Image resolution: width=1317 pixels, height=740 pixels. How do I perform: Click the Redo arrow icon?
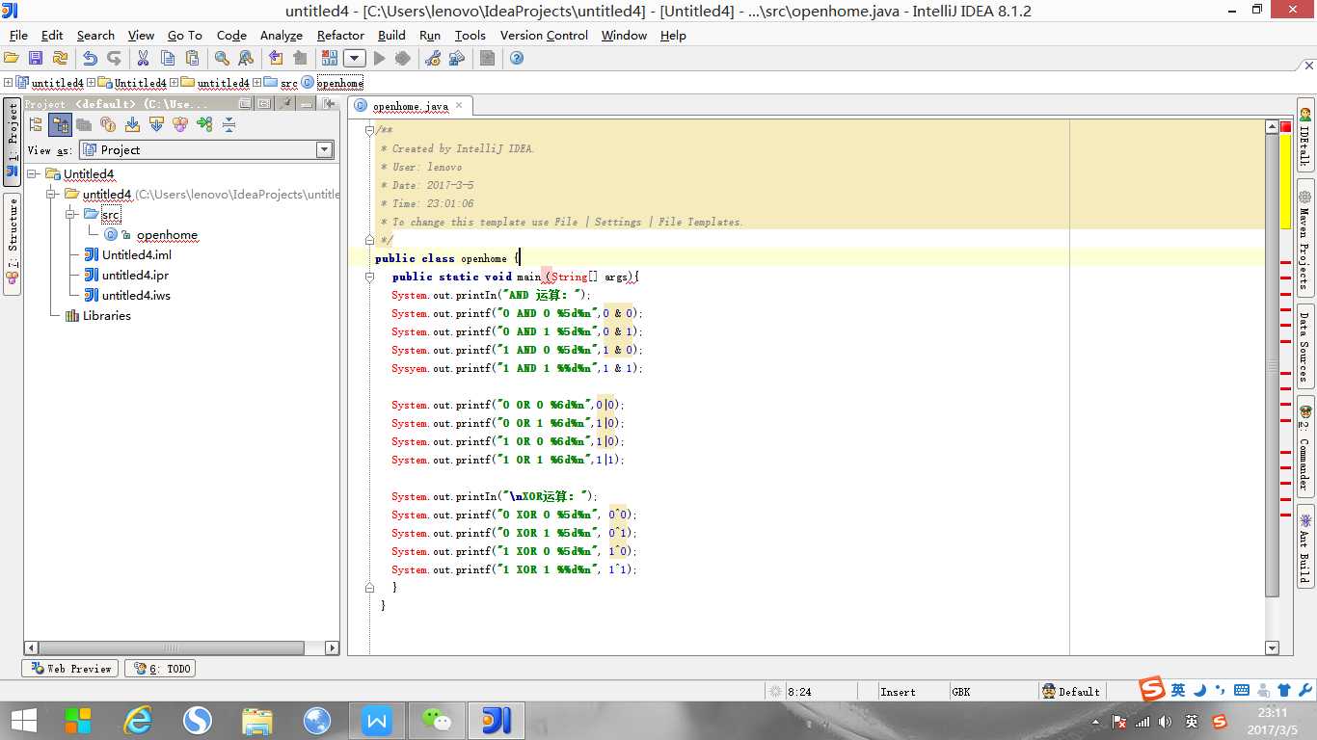[x=114, y=58]
